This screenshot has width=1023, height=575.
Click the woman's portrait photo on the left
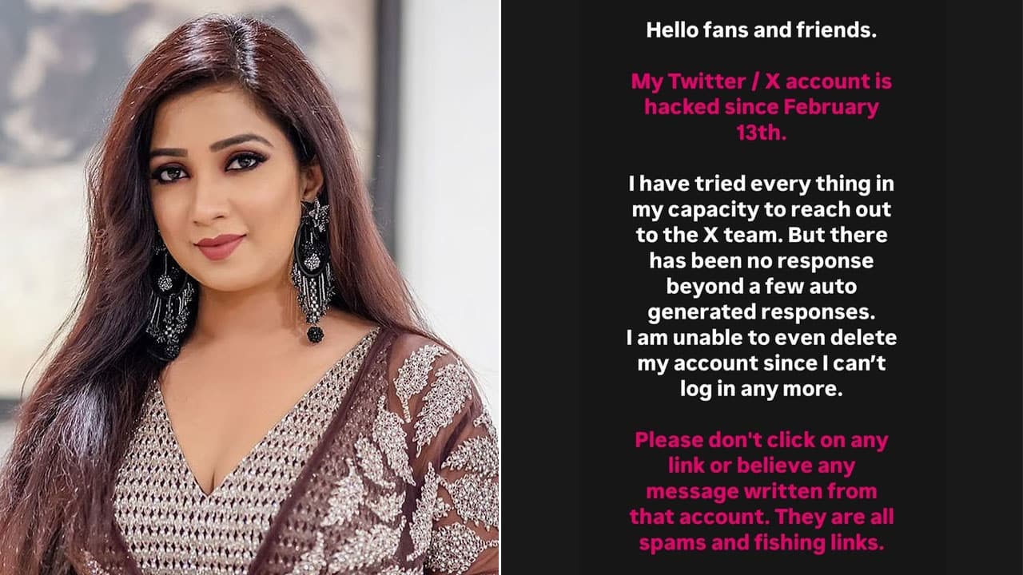click(x=249, y=287)
